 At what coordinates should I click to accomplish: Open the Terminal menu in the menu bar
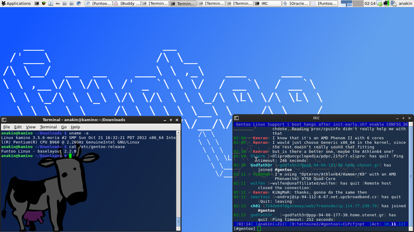pos(48,127)
